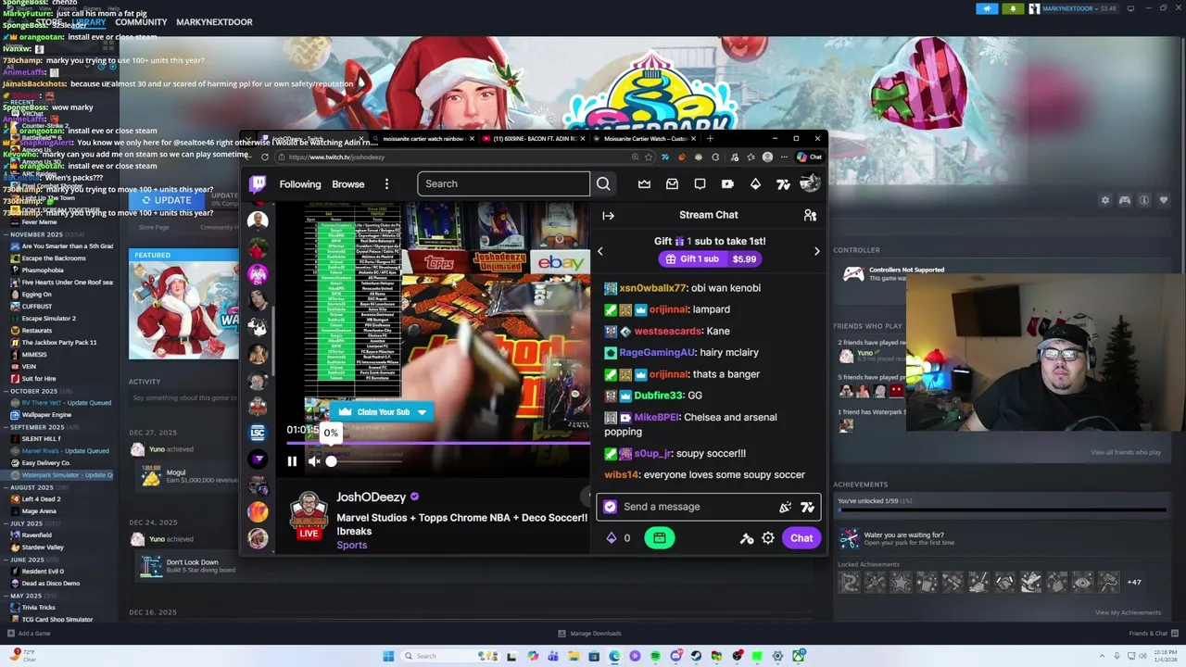Open the Twitch three-dot more menu

(386, 183)
